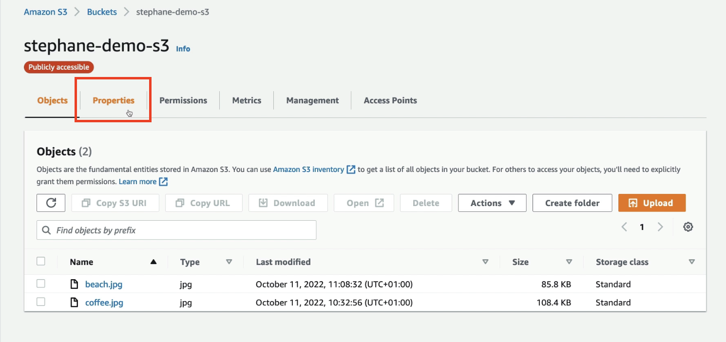The width and height of the screenshot is (726, 342).
Task: Open the coffee.jpg object link
Action: pos(104,303)
